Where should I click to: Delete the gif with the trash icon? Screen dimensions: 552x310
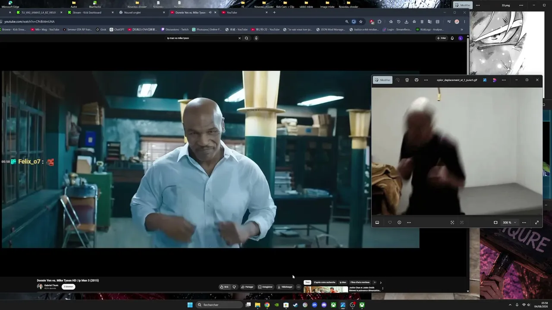pyautogui.click(x=407, y=80)
